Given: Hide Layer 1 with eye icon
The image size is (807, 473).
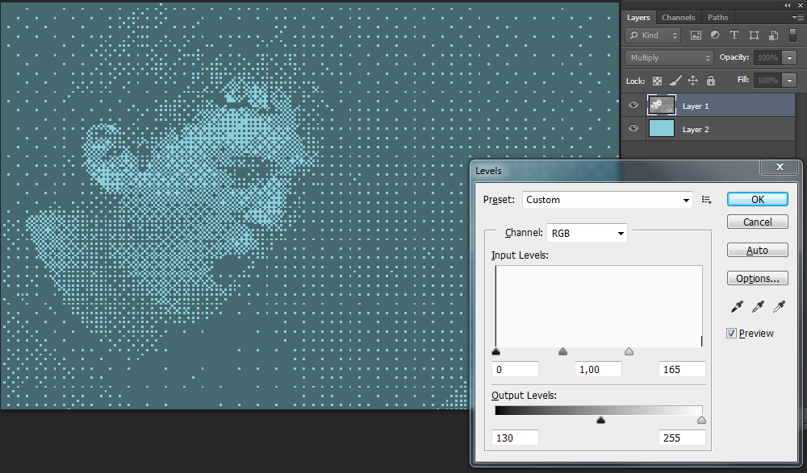Looking at the screenshot, I should click(x=633, y=105).
